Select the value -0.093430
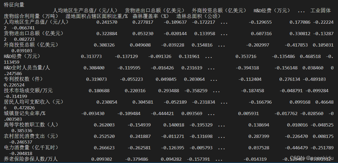 point(93,114)
